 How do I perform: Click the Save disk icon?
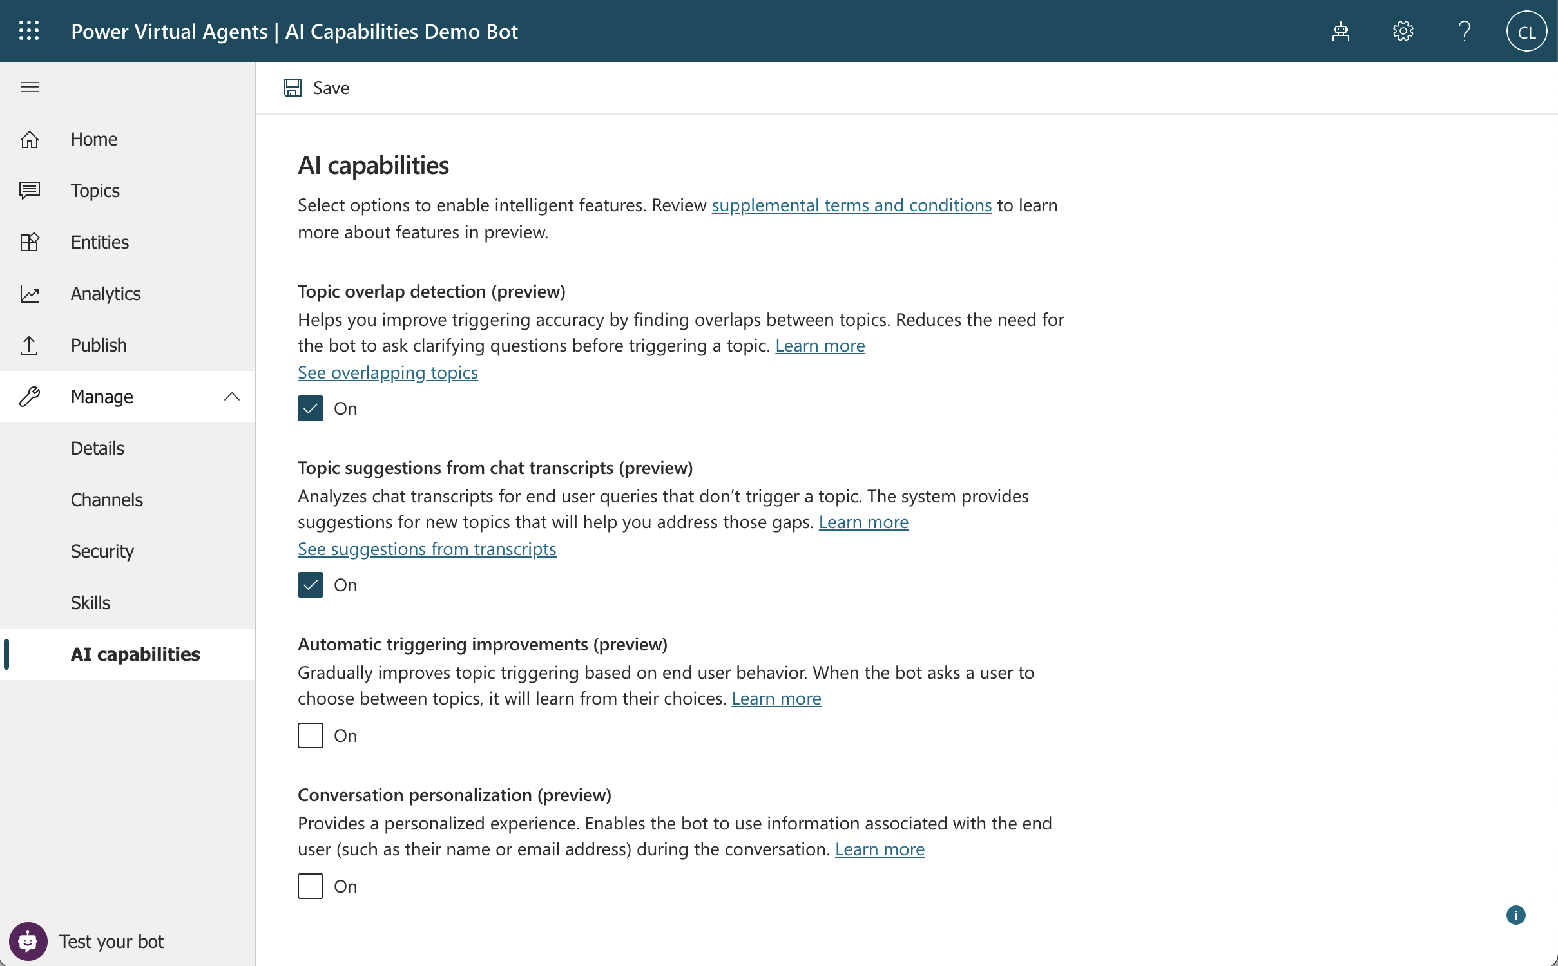click(293, 88)
